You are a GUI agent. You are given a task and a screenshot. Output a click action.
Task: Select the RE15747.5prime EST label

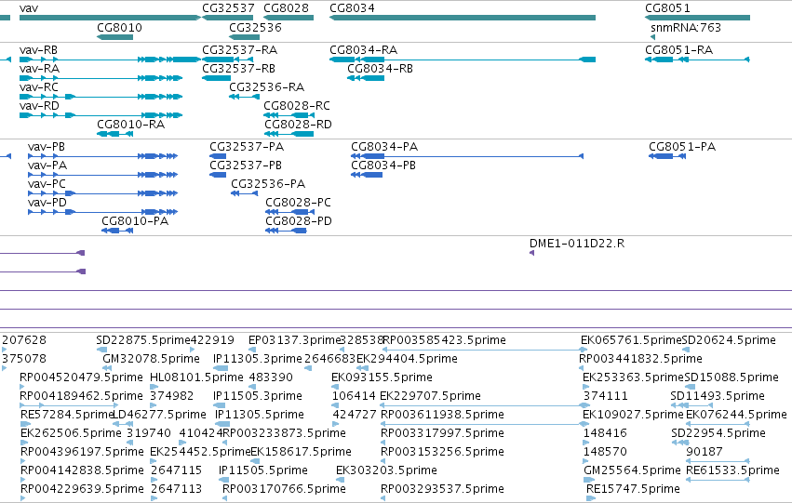click(633, 490)
